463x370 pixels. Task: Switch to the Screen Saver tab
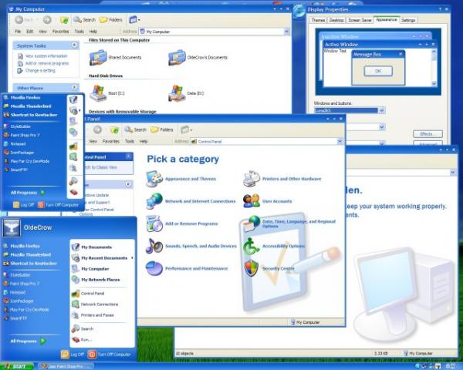point(360,20)
